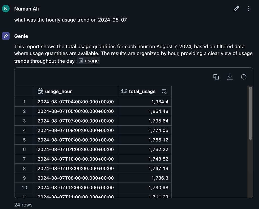Click the calendar icon in usage_hour header

pyautogui.click(x=40, y=91)
